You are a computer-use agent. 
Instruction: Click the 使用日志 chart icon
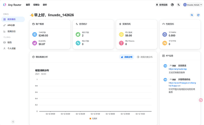pos(4,31)
